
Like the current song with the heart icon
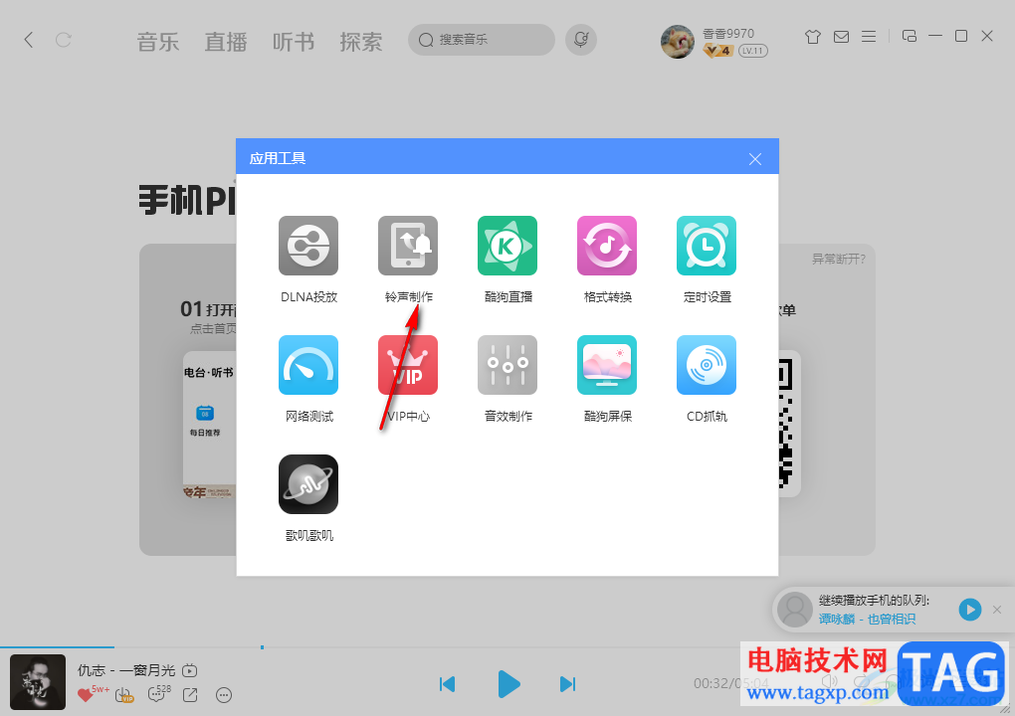85,695
